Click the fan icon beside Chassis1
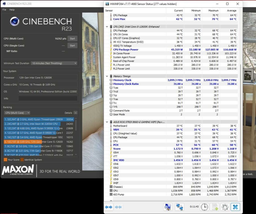This screenshot has width=256, height=214. pyautogui.click(x=111, y=187)
